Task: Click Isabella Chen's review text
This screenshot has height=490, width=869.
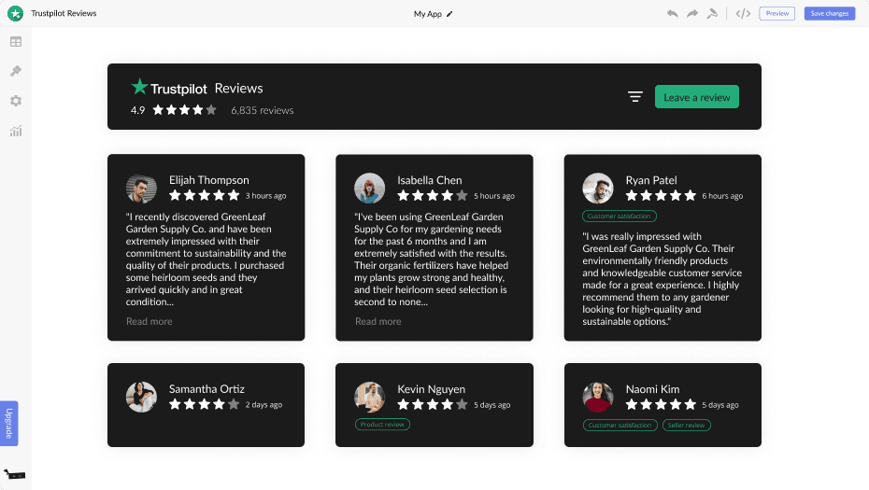Action: tap(432, 259)
